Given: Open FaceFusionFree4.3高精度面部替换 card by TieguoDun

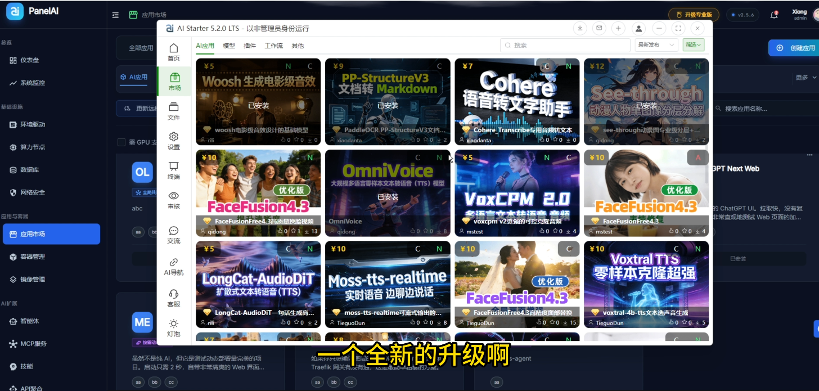Looking at the screenshot, I should coord(517,285).
